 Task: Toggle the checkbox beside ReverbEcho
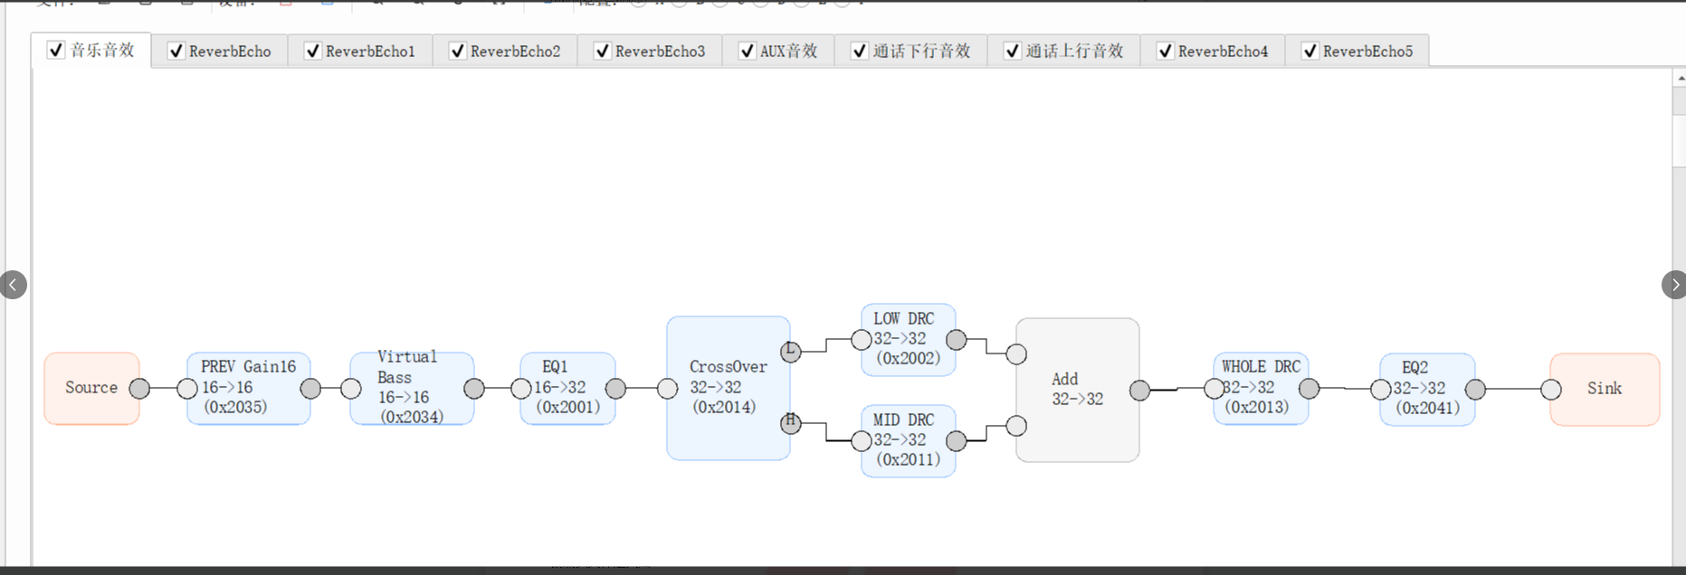pos(176,51)
